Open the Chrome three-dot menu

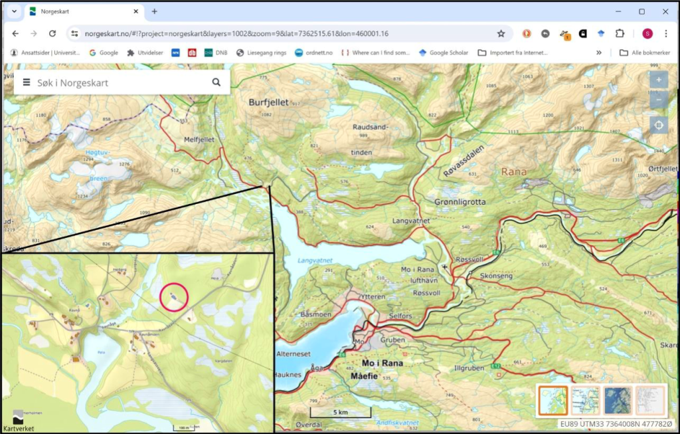click(x=666, y=33)
